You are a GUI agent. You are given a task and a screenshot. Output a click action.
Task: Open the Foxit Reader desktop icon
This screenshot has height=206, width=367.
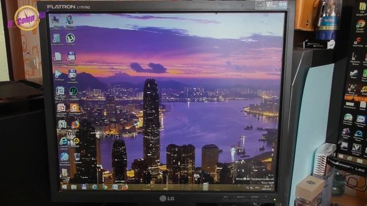[x=75, y=109]
